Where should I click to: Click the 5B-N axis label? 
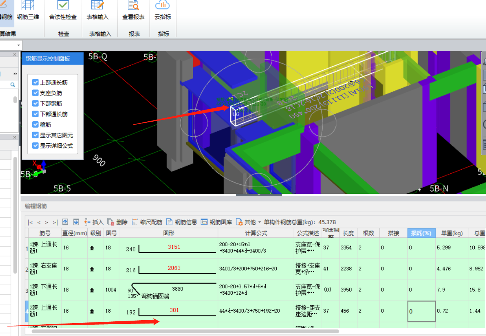(439, 188)
